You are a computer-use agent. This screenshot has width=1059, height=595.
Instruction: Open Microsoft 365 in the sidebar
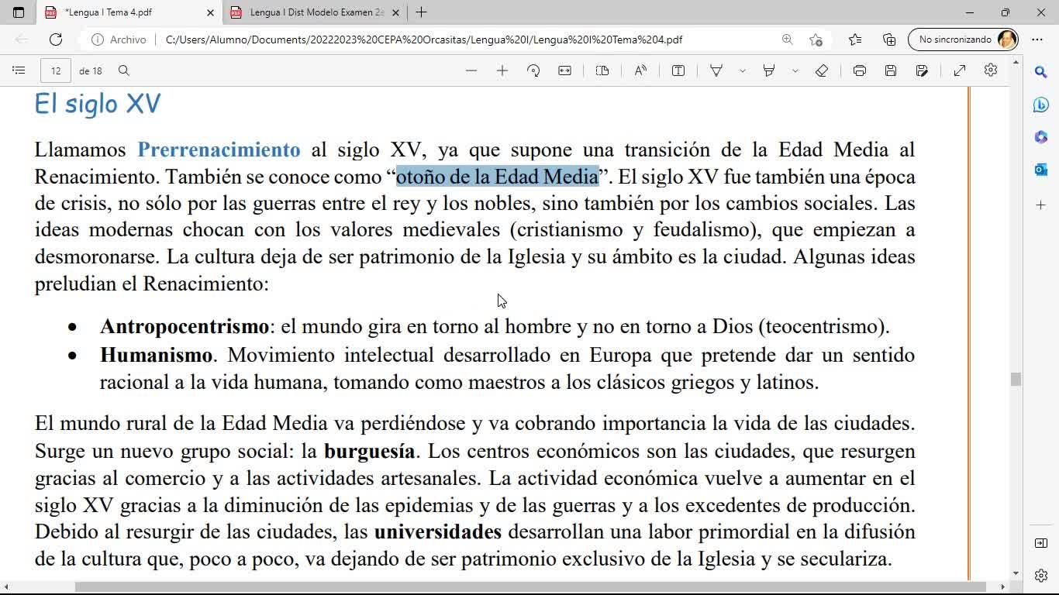(1041, 137)
